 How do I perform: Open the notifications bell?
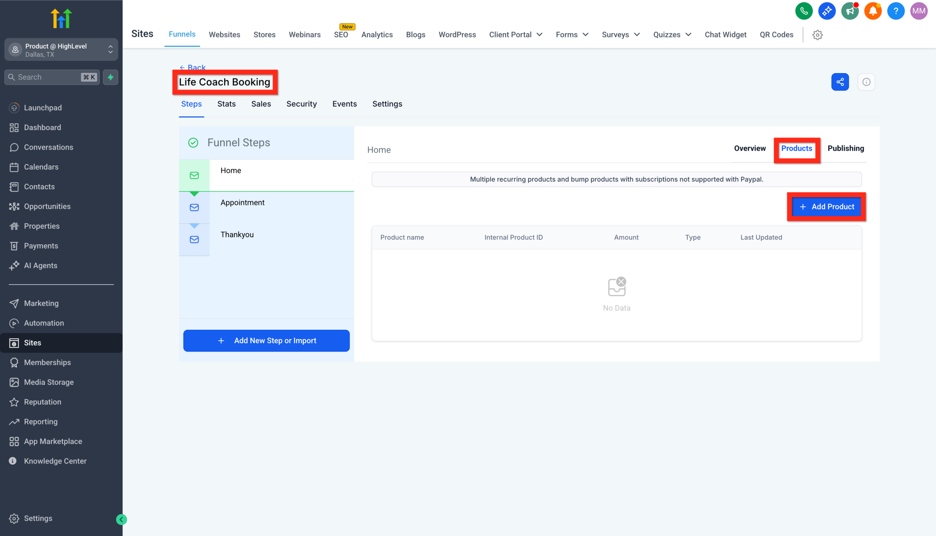(873, 11)
